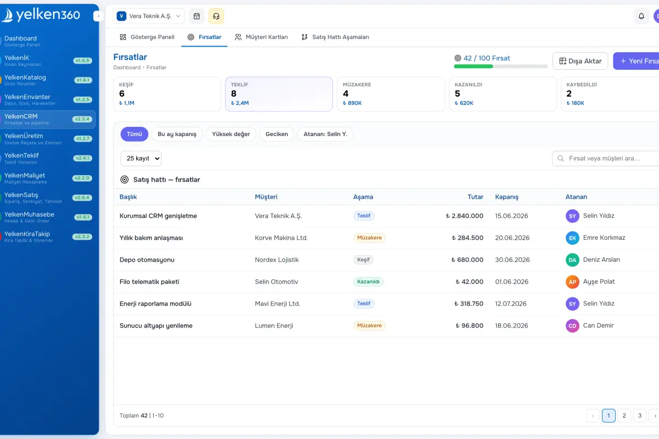Screen dimensions: 659x439
Task: Open the notifications bell
Action: 641,16
